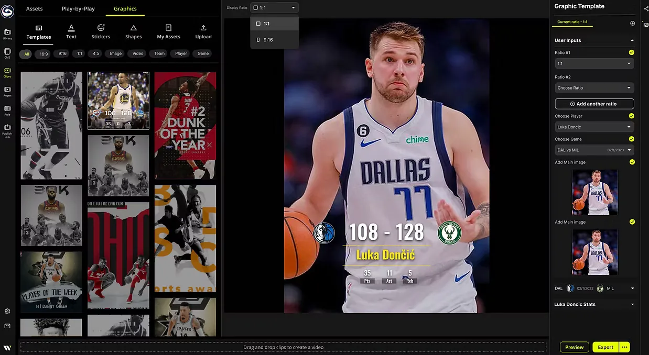Open the Ratio #1 dropdown showing 1:1

(594, 63)
